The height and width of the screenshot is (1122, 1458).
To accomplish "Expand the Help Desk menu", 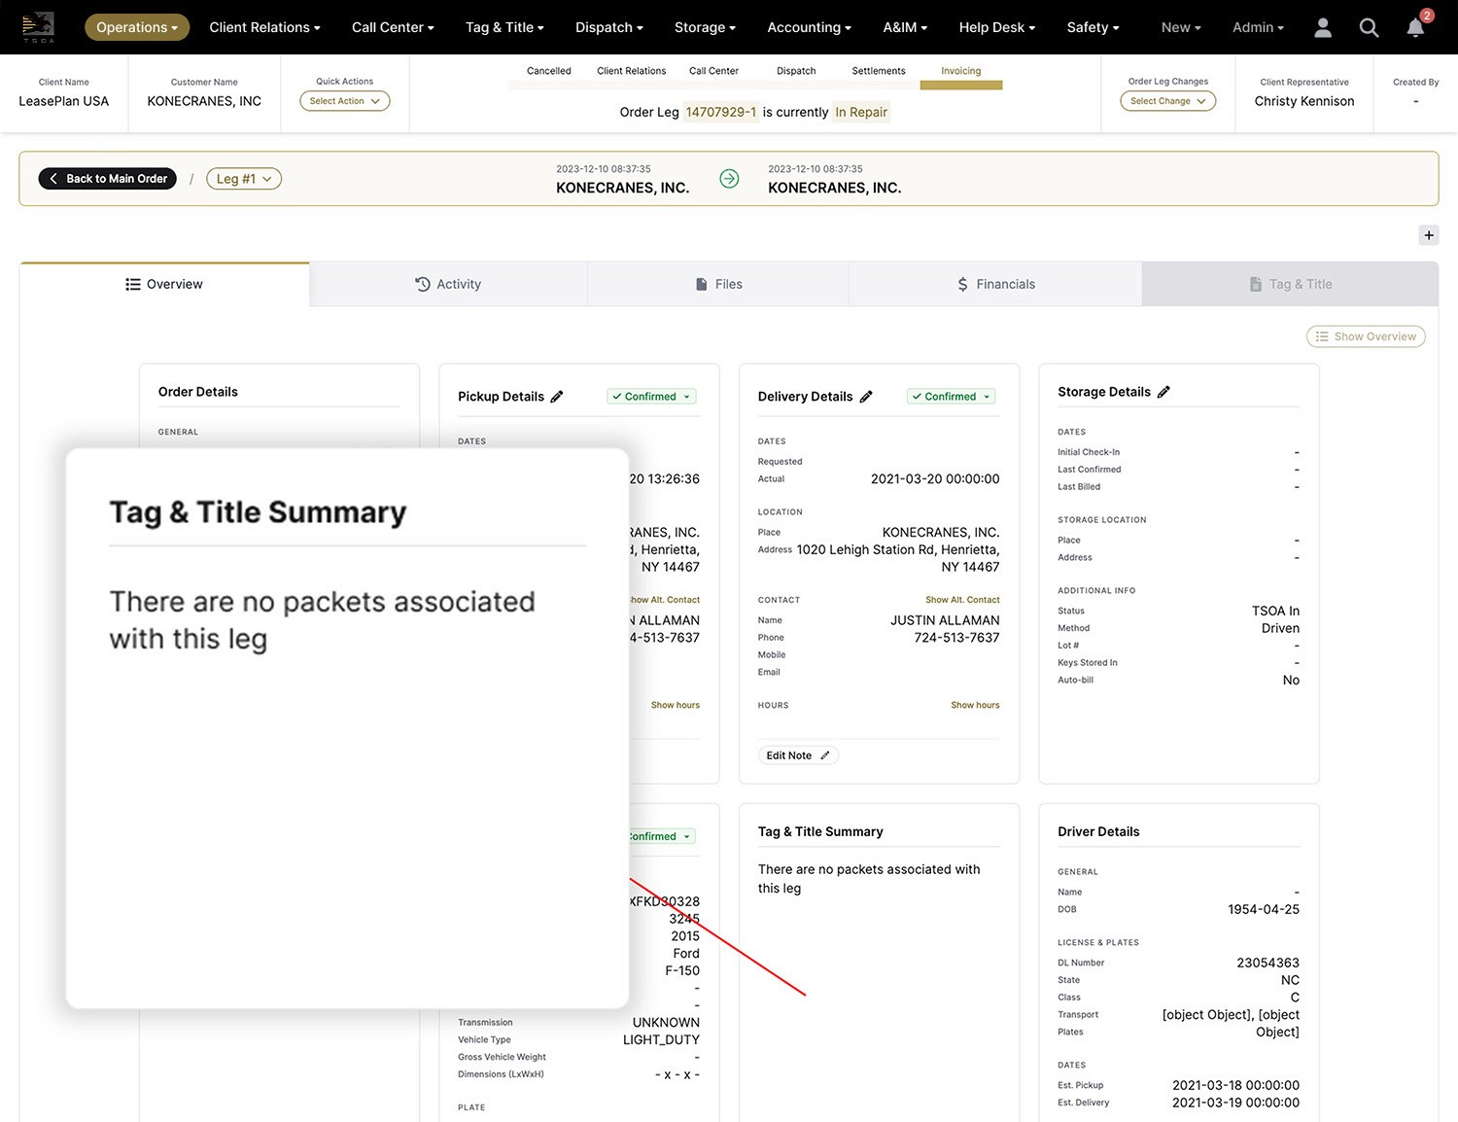I will 997,27.
